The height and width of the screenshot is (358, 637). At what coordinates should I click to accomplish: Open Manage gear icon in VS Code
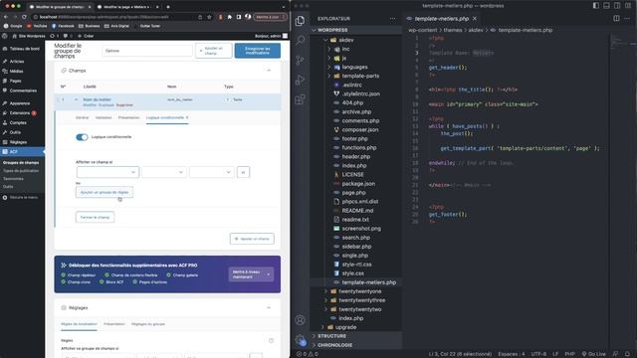coord(300,340)
